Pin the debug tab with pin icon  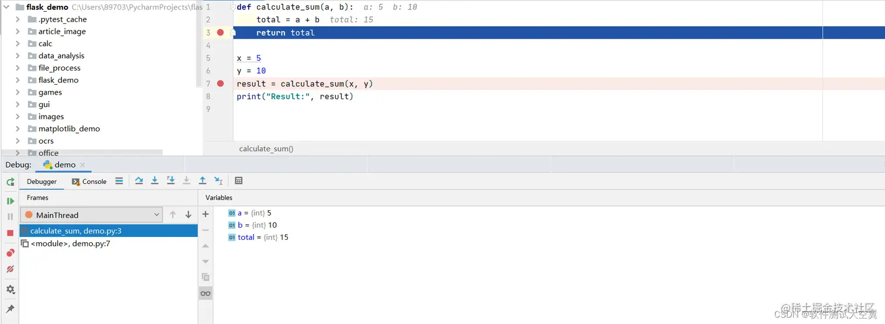click(10, 309)
